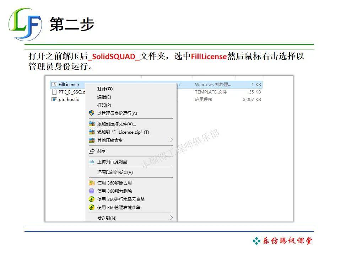This screenshot has width=341, height=256.
Task: Click the 360 icon beside 使用360强力删除
Action: 91,191
